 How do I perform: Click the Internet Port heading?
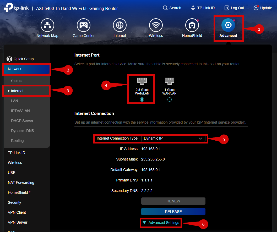(x=87, y=55)
